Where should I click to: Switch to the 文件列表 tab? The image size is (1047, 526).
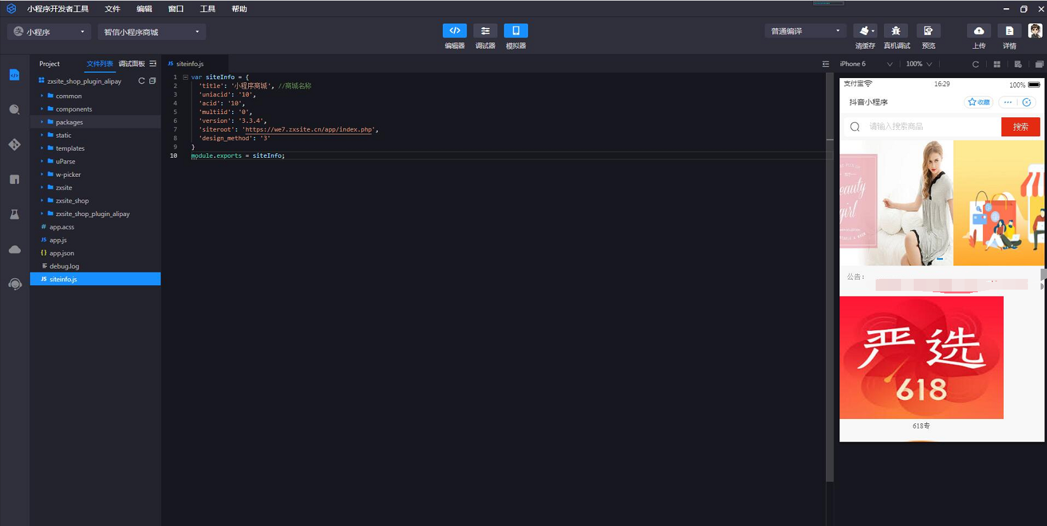[x=100, y=63]
